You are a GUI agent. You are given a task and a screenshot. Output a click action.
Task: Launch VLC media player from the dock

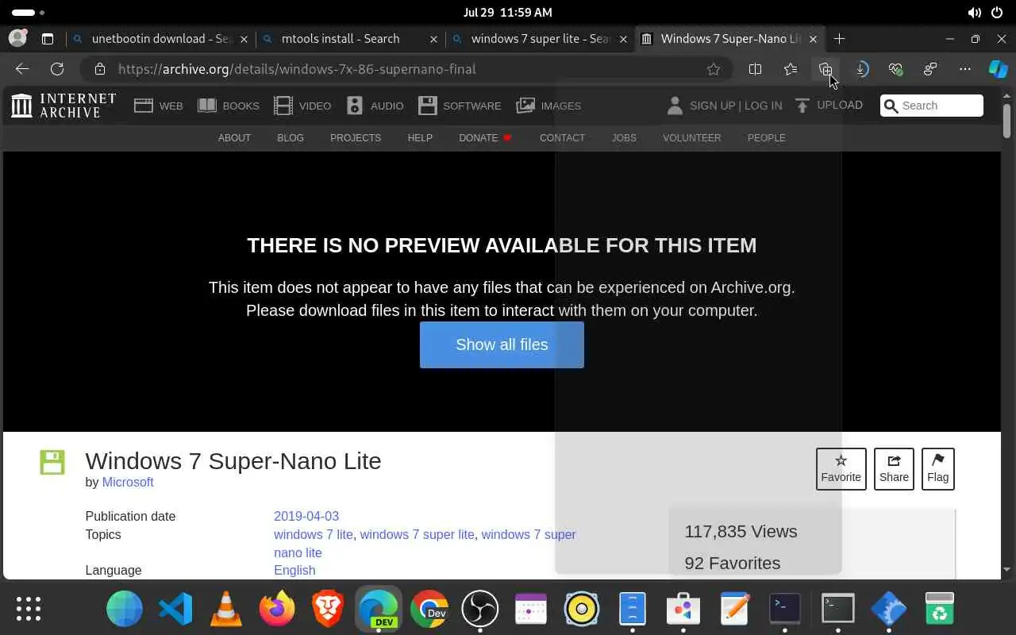(226, 609)
